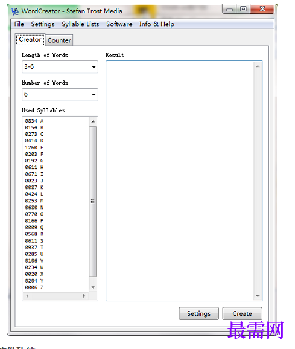Click the syllable list scroll up arrow
Screen dimensions: 295x349
point(93,121)
